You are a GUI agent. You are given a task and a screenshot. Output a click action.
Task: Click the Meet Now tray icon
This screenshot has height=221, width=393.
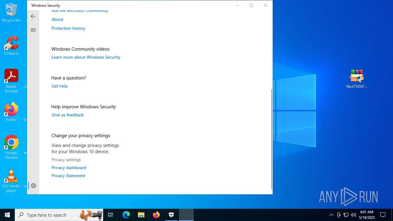pyautogui.click(x=339, y=215)
